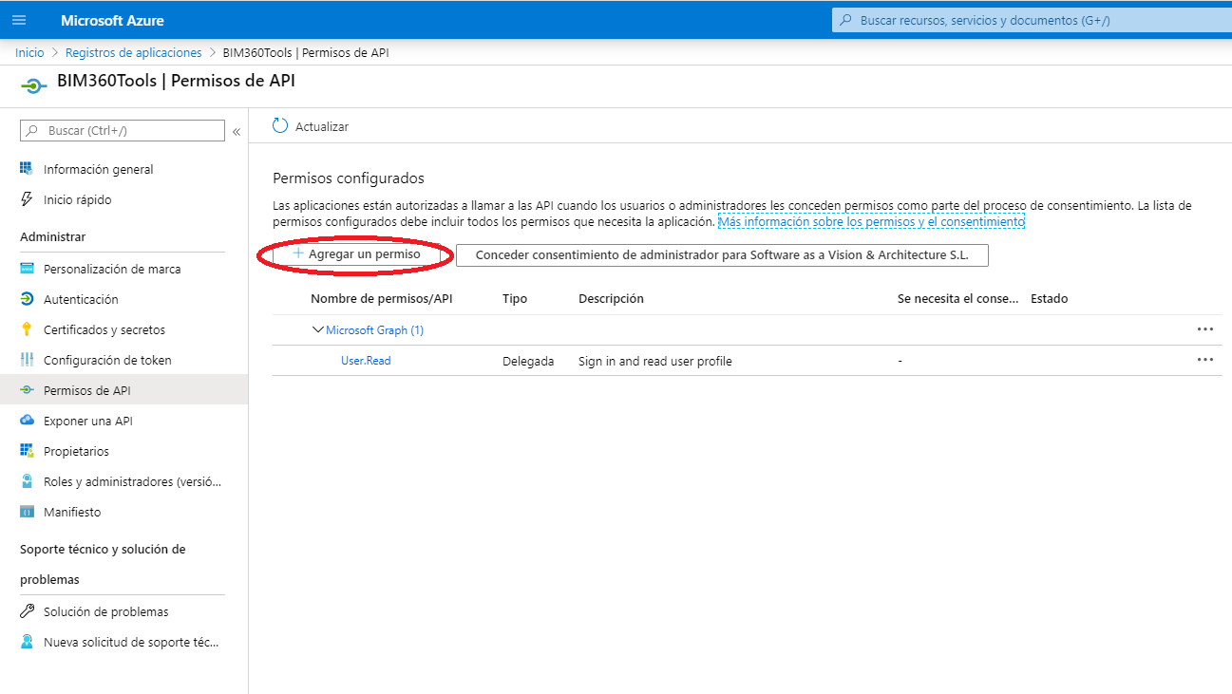
Task: Click the Autenticación icon
Action: pos(27,299)
